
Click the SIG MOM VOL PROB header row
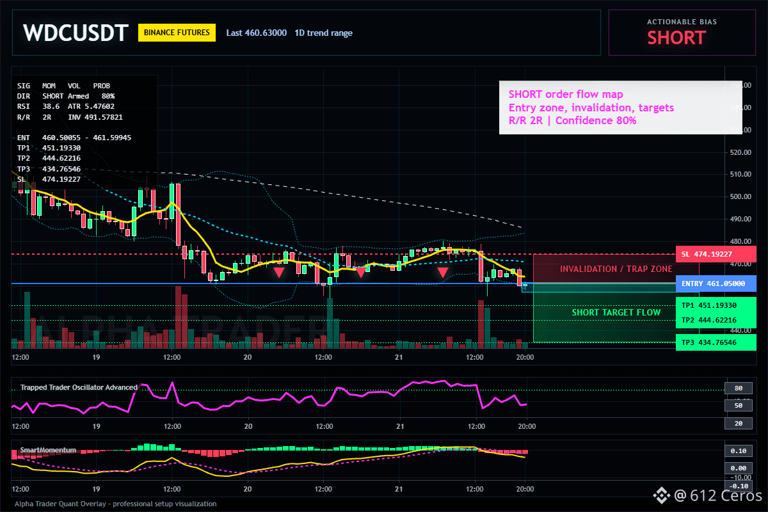coord(63,85)
